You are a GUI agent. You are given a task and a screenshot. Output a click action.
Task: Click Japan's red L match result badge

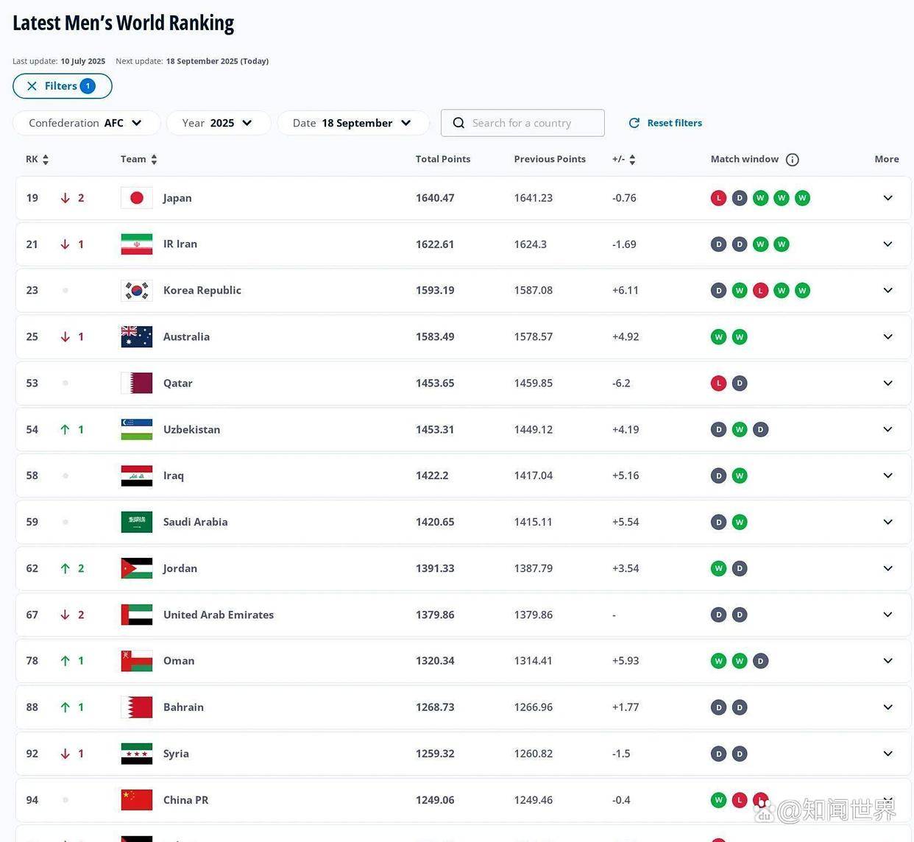tap(718, 198)
